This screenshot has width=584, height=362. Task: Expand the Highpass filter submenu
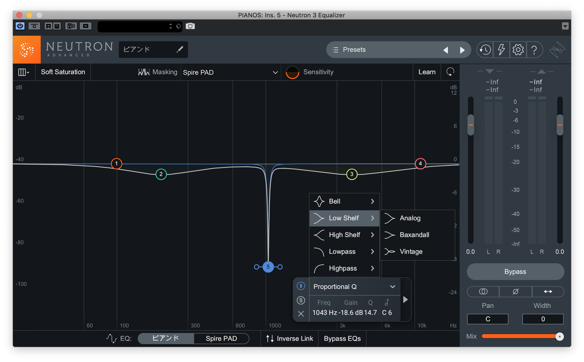pos(344,268)
